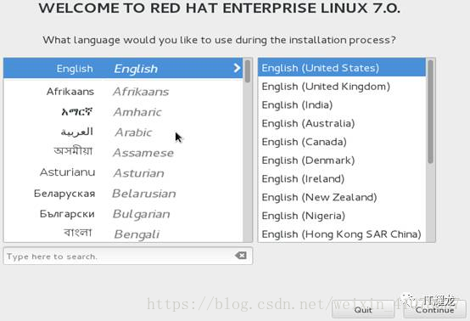Choose English (Nigeria) locale
The image size is (470, 321).
coord(342,216)
